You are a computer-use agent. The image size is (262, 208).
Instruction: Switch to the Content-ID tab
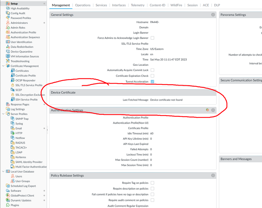point(157,5)
